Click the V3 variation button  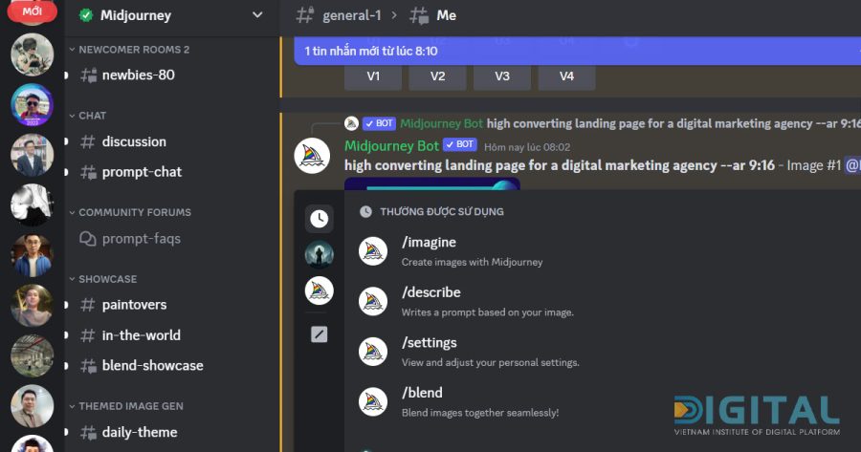coord(502,76)
